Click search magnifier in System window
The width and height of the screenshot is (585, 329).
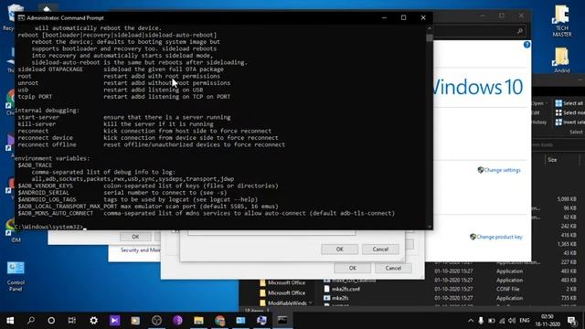[x=520, y=31]
